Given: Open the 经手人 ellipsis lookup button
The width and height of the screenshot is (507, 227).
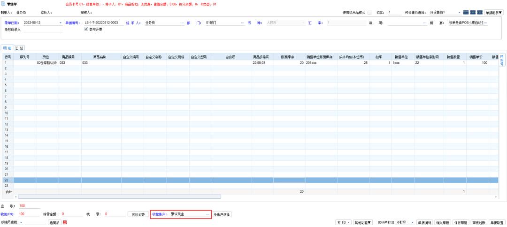Looking at the screenshot, I should pyautogui.click(x=182, y=23).
